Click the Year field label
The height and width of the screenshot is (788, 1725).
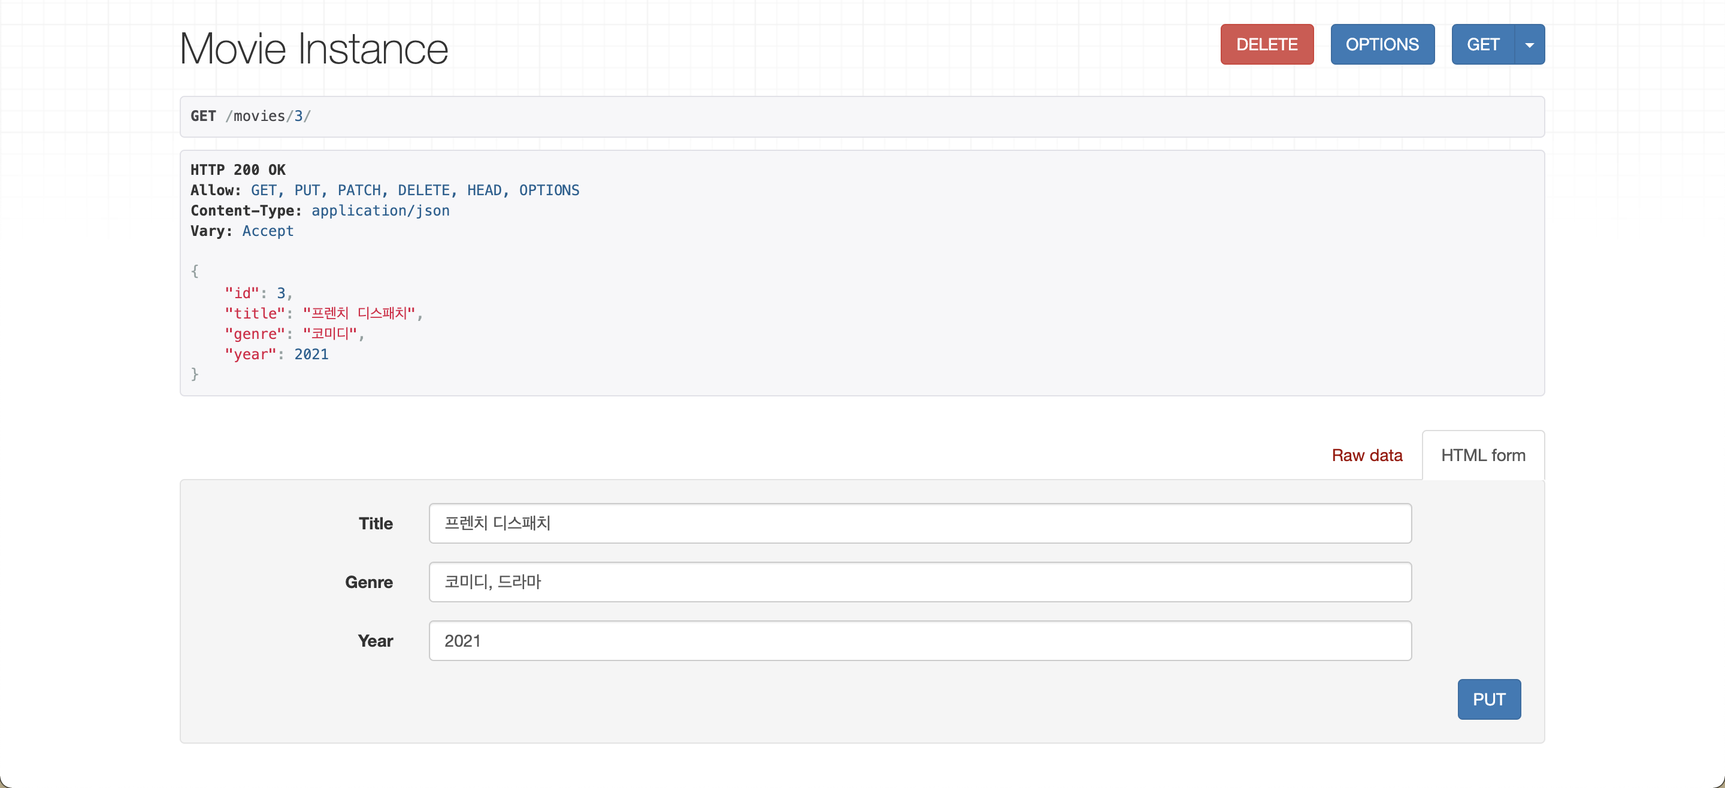[x=375, y=641]
